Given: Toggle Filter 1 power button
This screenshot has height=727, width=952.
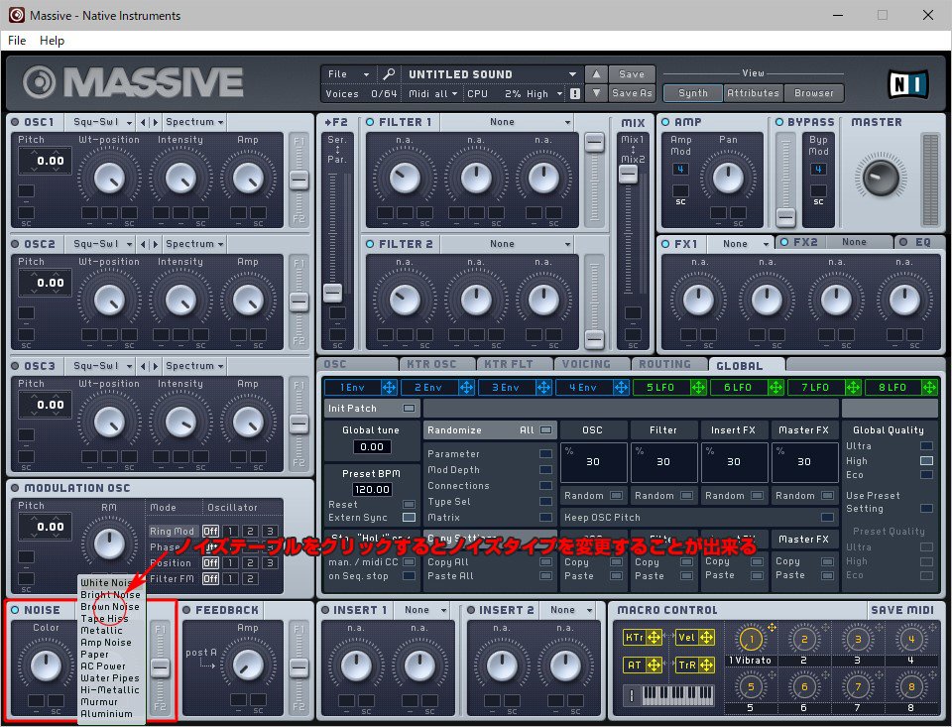Looking at the screenshot, I should (370, 122).
